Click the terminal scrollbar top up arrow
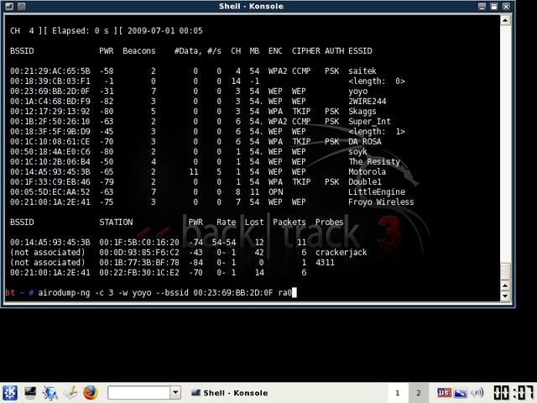Screen dimensions: 537x403 coord(505,20)
